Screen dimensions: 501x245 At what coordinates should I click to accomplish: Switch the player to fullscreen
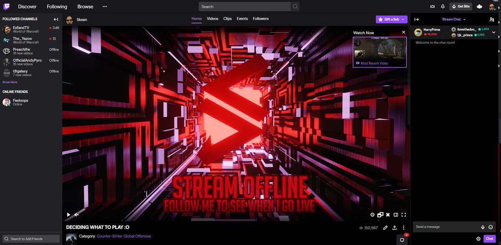[x=404, y=215]
